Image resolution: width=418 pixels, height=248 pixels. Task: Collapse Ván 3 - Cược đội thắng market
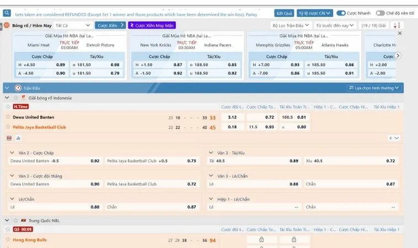point(12,176)
